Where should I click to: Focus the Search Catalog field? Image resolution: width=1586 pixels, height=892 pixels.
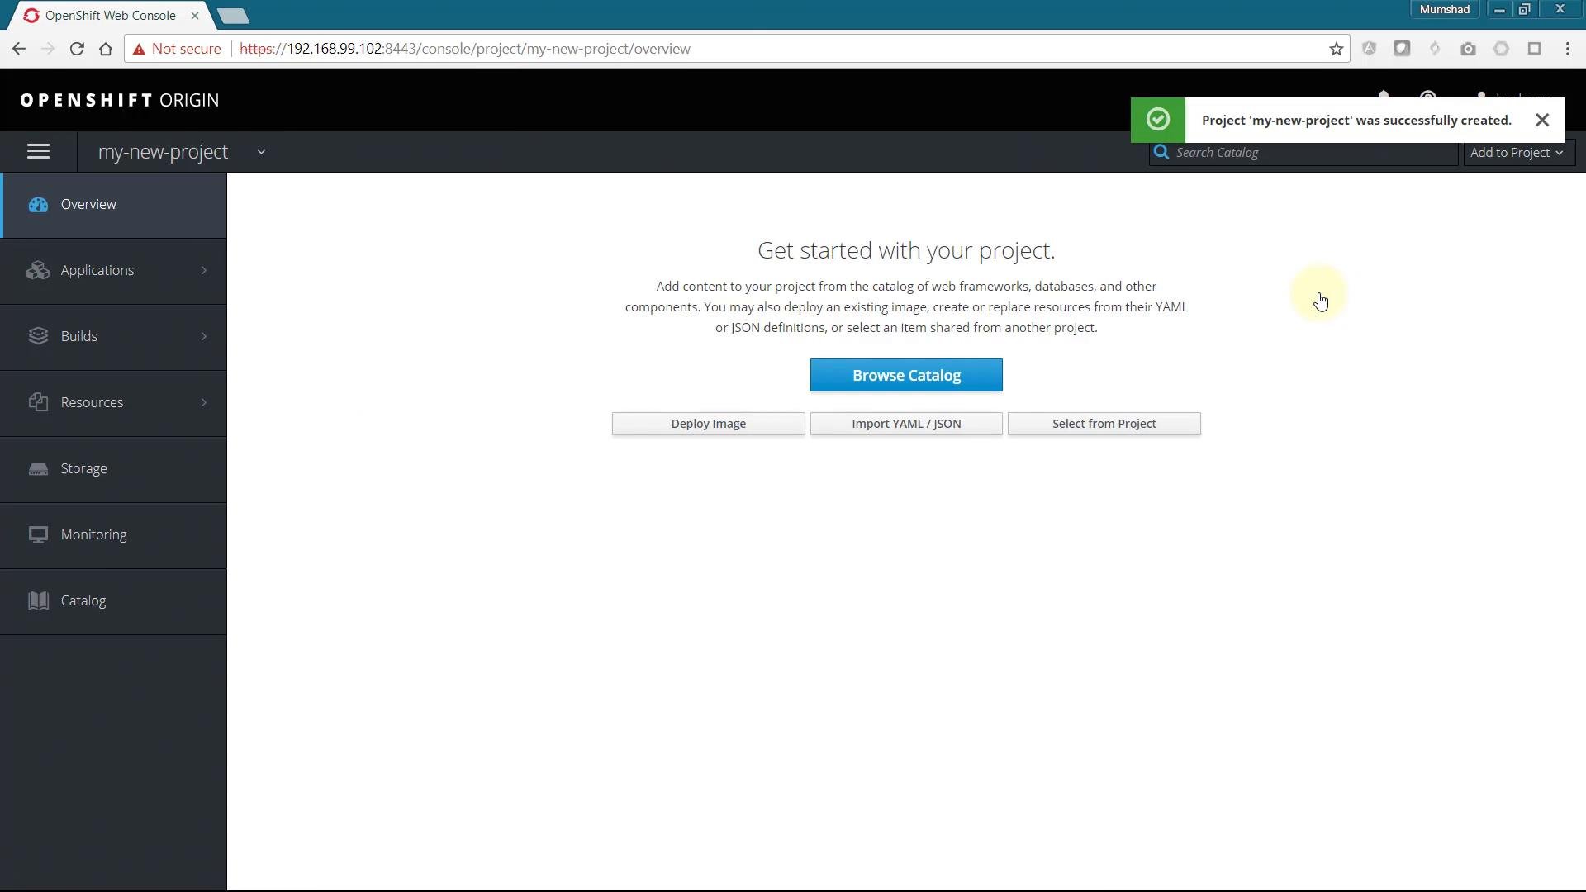coord(1303,153)
